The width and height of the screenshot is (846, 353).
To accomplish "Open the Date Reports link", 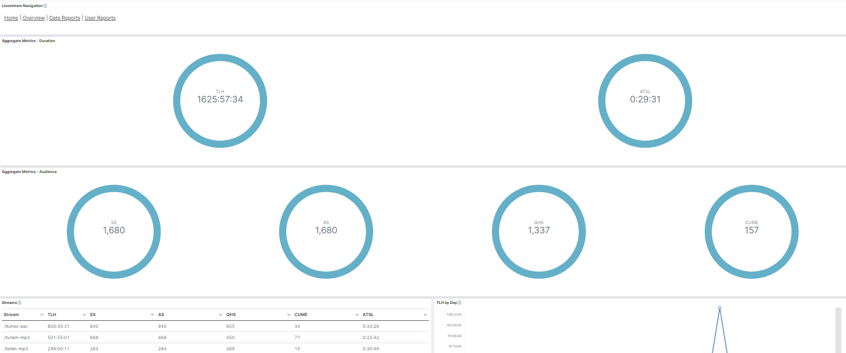I will tap(65, 18).
